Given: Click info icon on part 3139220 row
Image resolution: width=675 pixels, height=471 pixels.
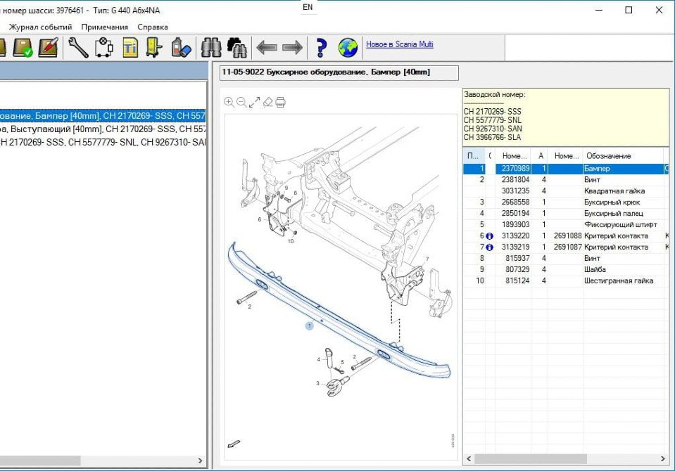Looking at the screenshot, I should [489, 236].
